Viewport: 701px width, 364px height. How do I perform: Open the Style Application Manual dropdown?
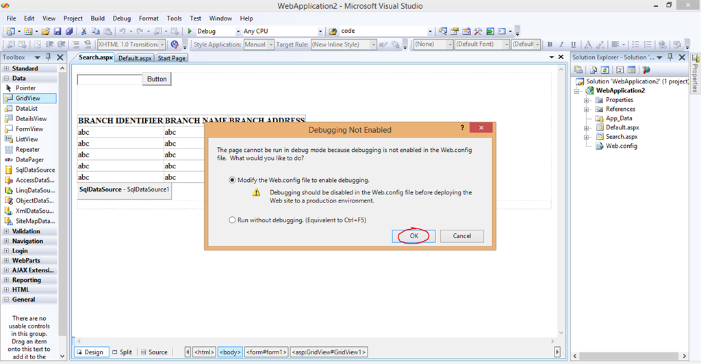click(x=271, y=44)
